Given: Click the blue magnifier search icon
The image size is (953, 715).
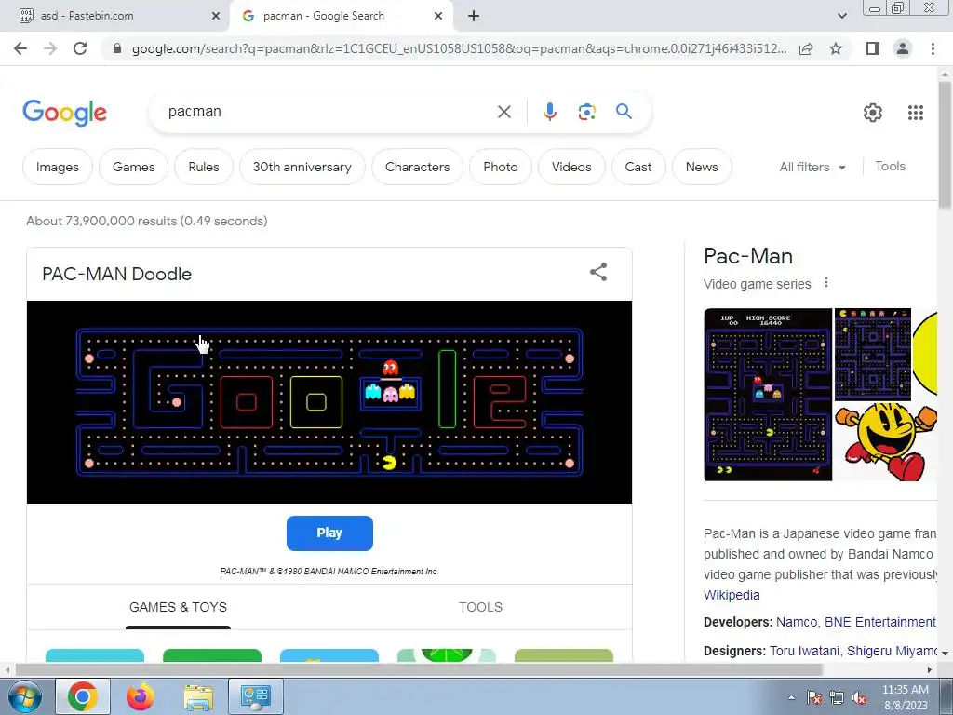Looking at the screenshot, I should point(624,112).
